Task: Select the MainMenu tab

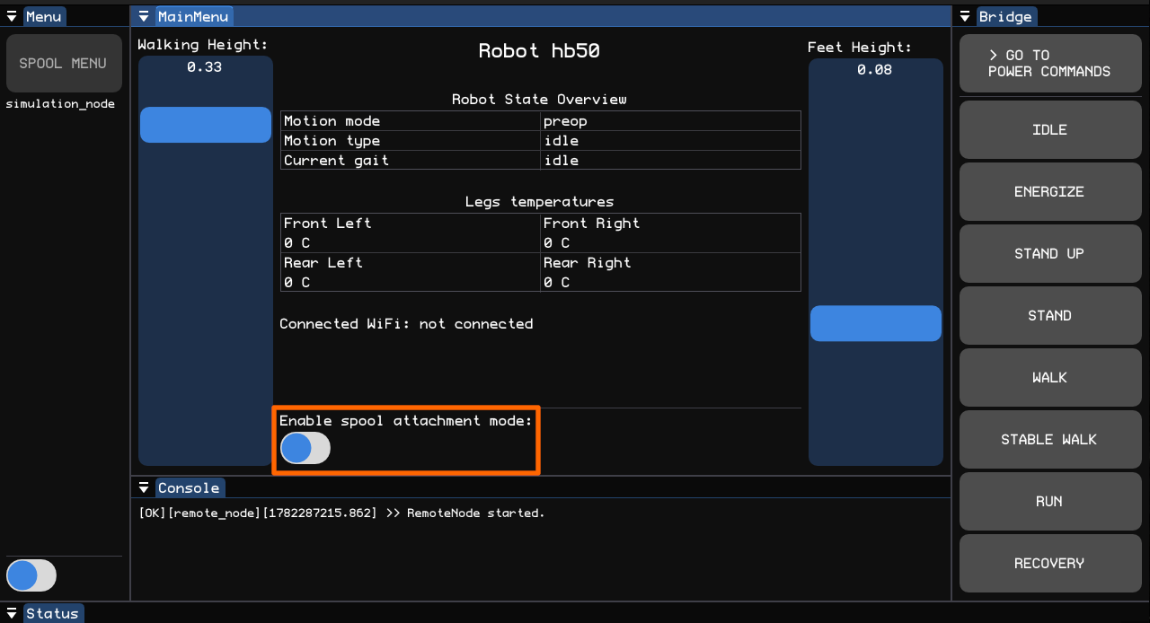Action: 193,16
